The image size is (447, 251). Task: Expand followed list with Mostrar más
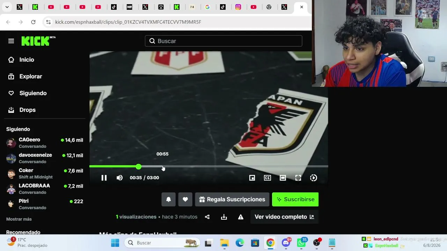pos(19,219)
